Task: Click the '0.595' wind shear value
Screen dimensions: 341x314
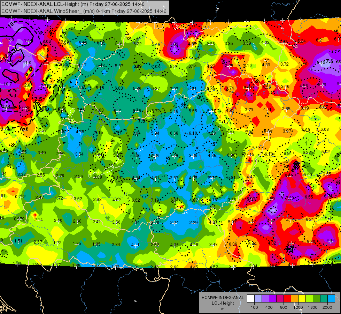Action: click(x=37, y=264)
